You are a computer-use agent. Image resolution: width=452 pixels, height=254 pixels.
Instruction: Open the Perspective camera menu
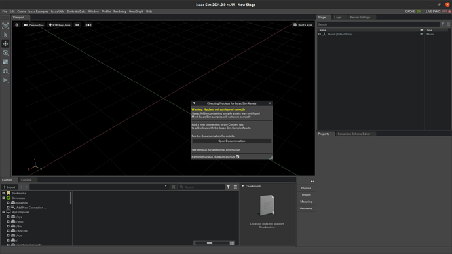pos(33,25)
